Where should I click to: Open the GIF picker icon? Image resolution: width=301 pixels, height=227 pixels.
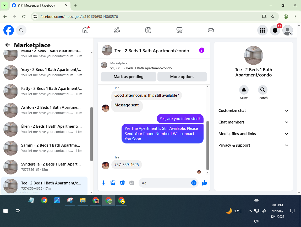pyautogui.click(x=132, y=183)
